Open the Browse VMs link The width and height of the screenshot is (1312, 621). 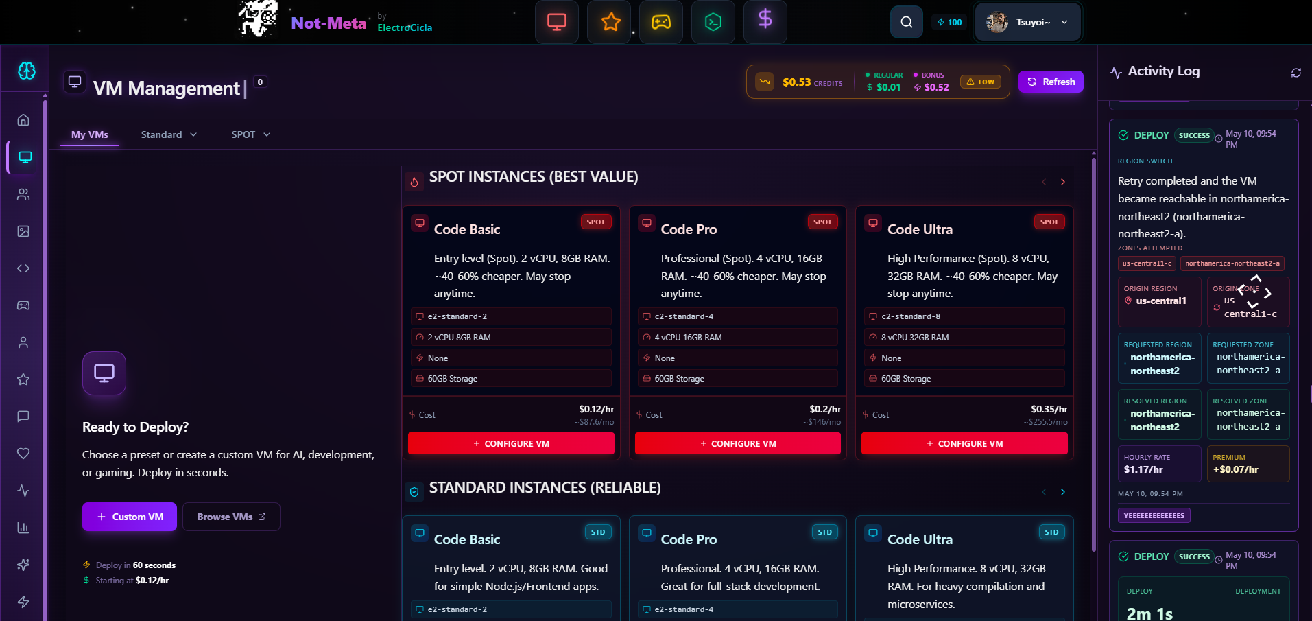[231, 517]
